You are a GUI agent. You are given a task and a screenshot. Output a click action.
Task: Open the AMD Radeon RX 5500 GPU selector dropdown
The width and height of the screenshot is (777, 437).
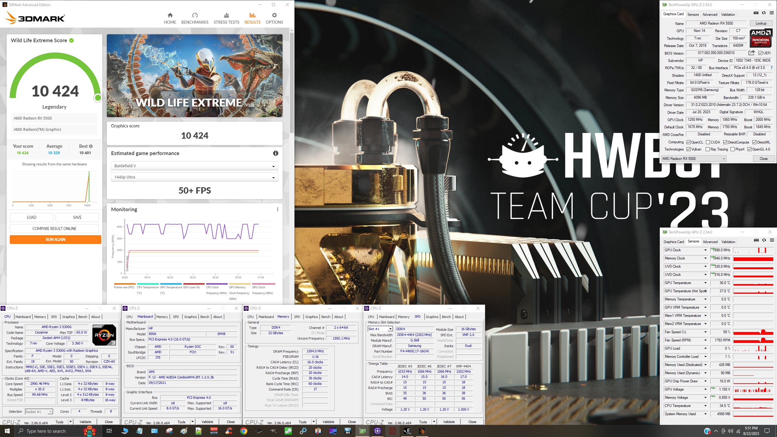point(694,159)
